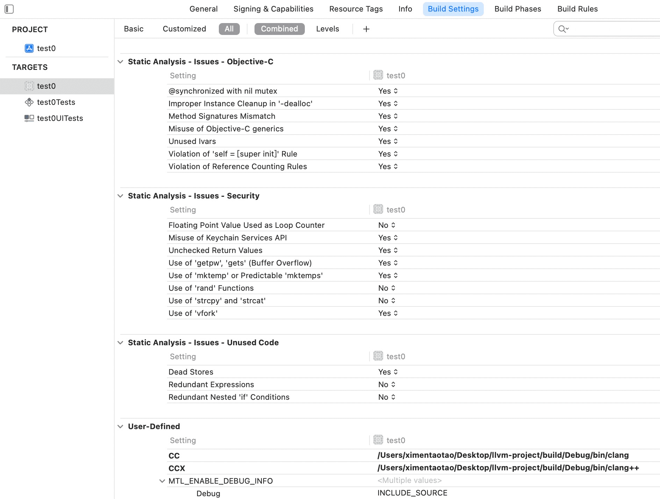Image resolution: width=660 pixels, height=499 pixels.
Task: Click the INCLUDE_SOURCE value for Debug
Action: coord(412,493)
